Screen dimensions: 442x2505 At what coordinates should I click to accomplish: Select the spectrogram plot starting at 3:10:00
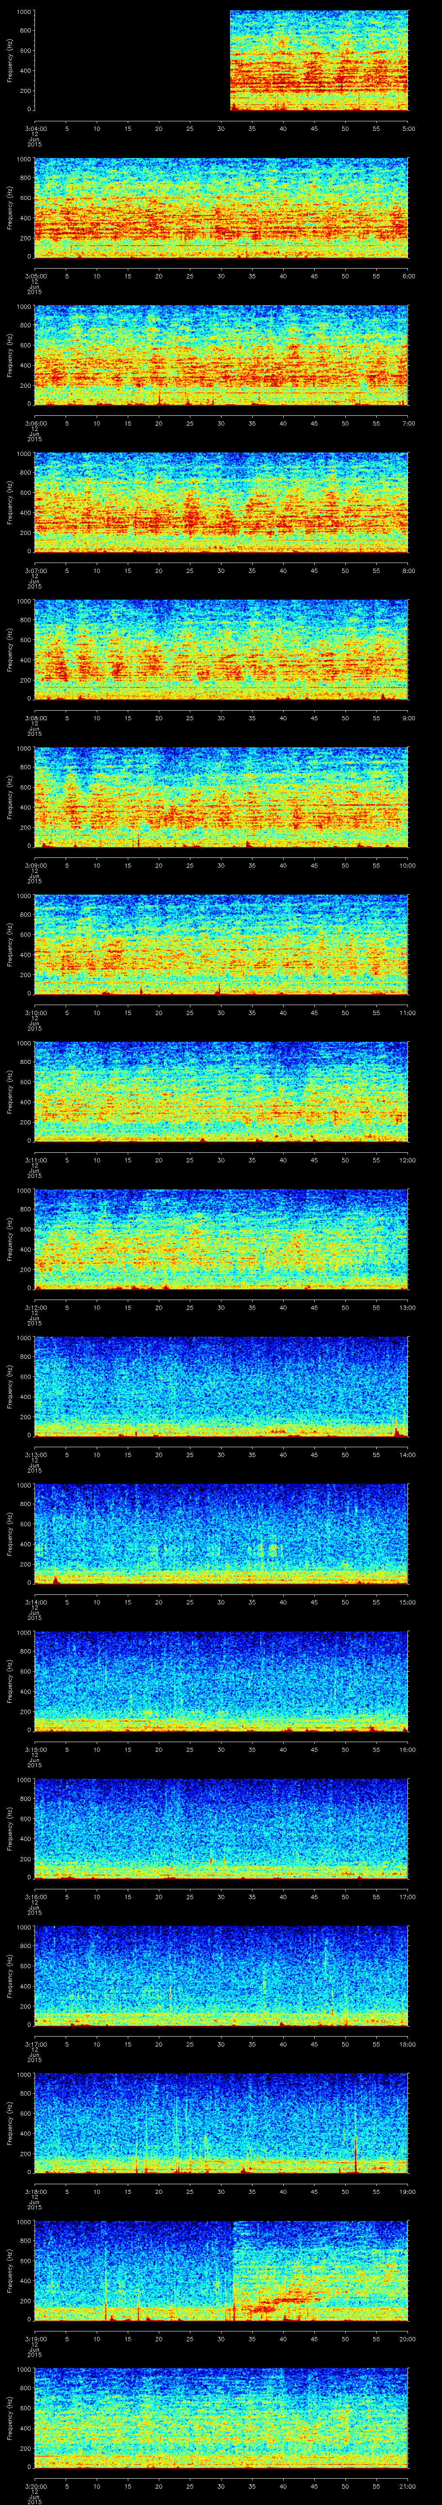[221, 944]
